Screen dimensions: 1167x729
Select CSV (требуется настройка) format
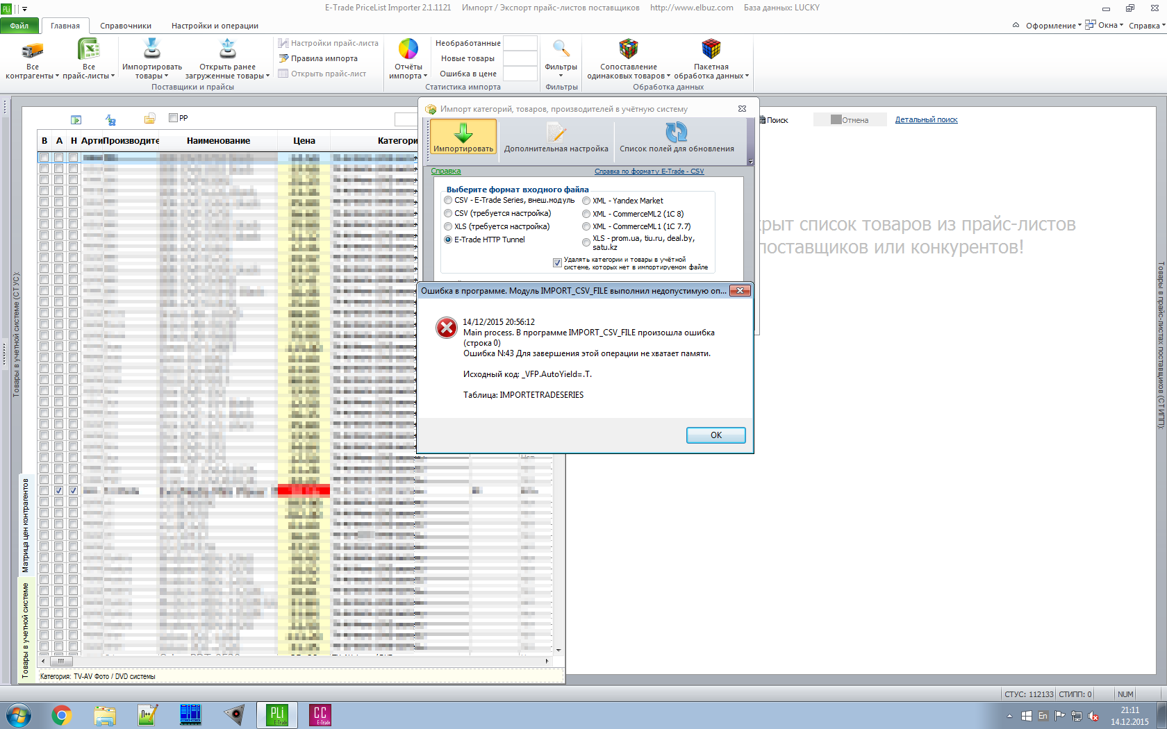(448, 213)
